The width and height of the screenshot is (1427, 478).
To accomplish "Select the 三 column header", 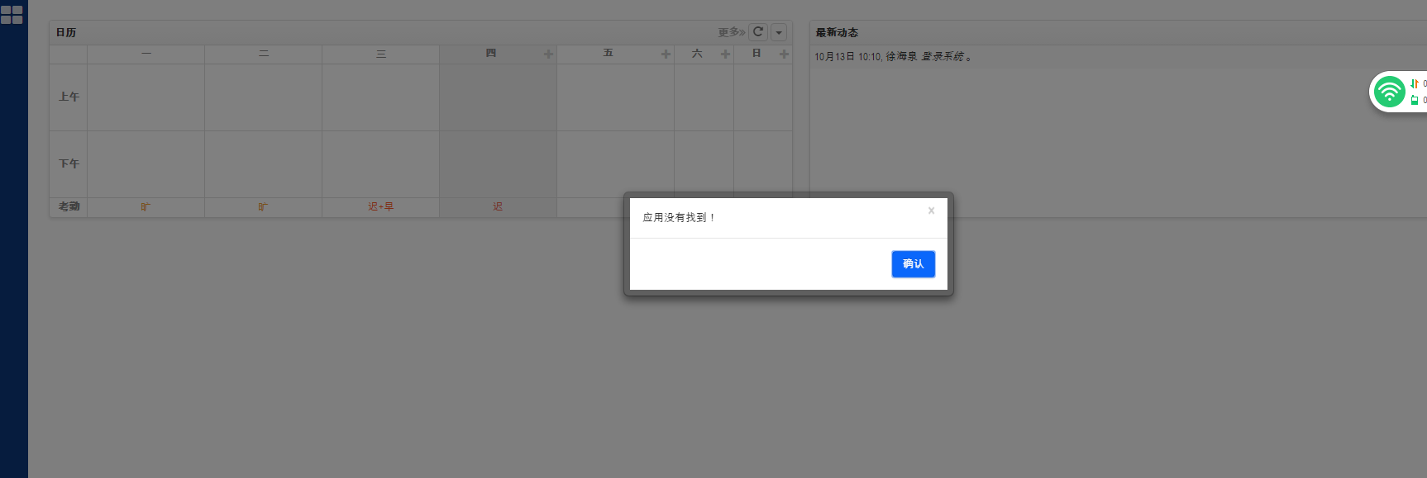I will (381, 54).
